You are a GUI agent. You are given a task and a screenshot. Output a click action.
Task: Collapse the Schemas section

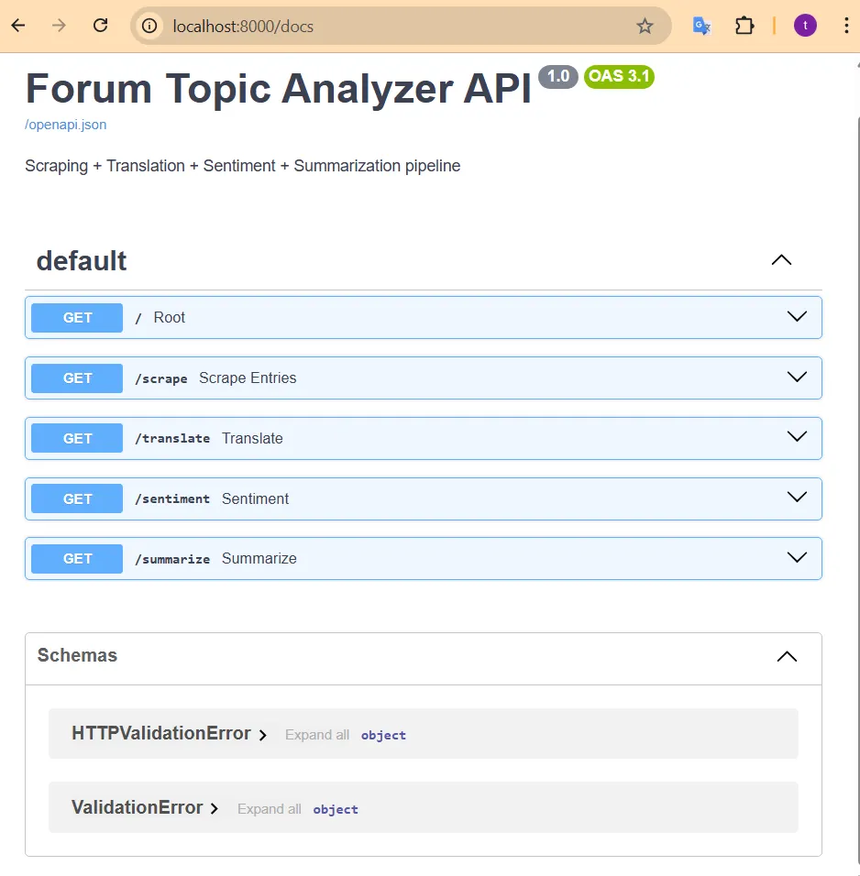click(x=787, y=656)
